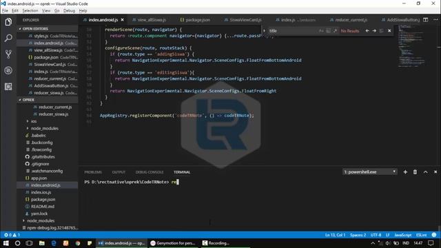Close the index.android.js editor tab
This screenshot has width=441, height=248.
click(x=123, y=20)
